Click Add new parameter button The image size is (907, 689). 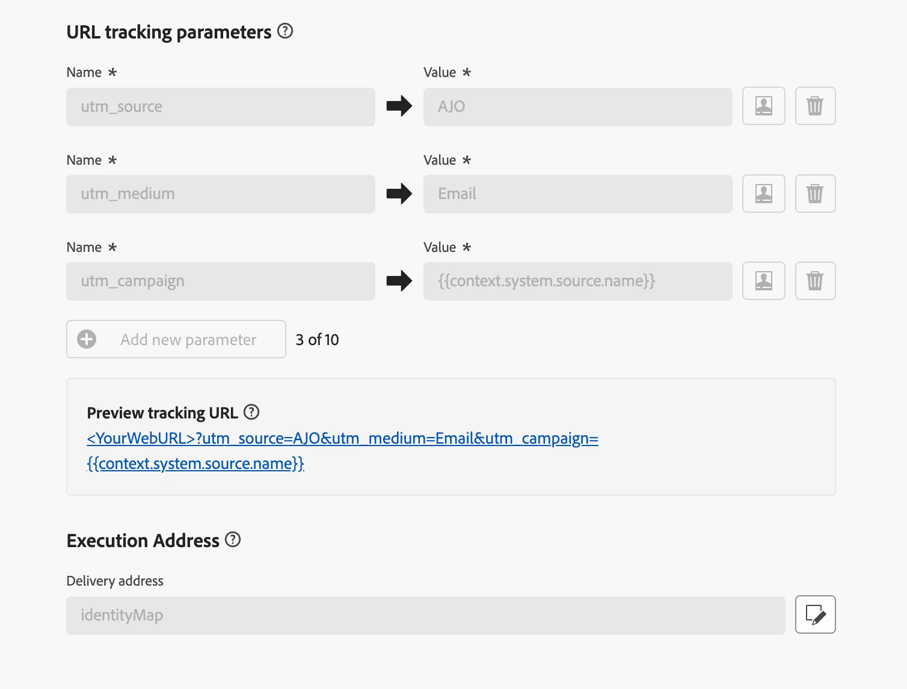[188, 340]
